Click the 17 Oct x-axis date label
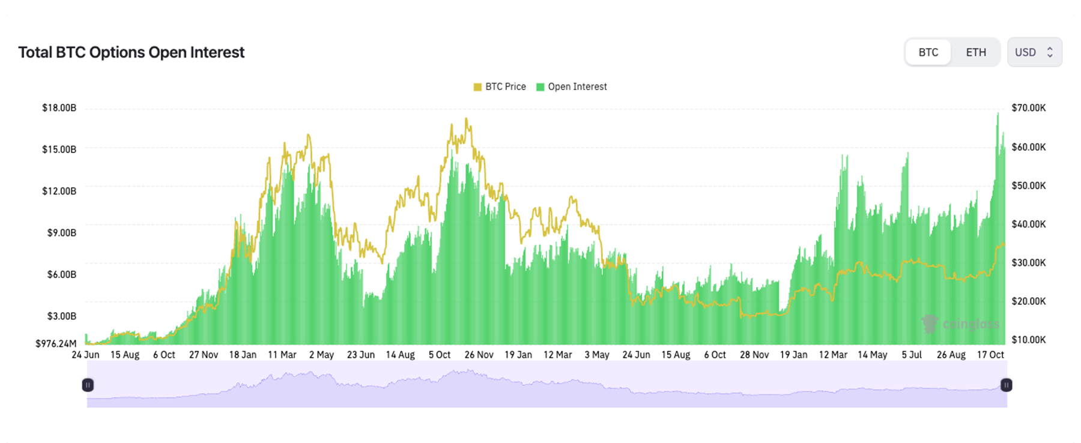The width and height of the screenshot is (1081, 443). [x=990, y=355]
